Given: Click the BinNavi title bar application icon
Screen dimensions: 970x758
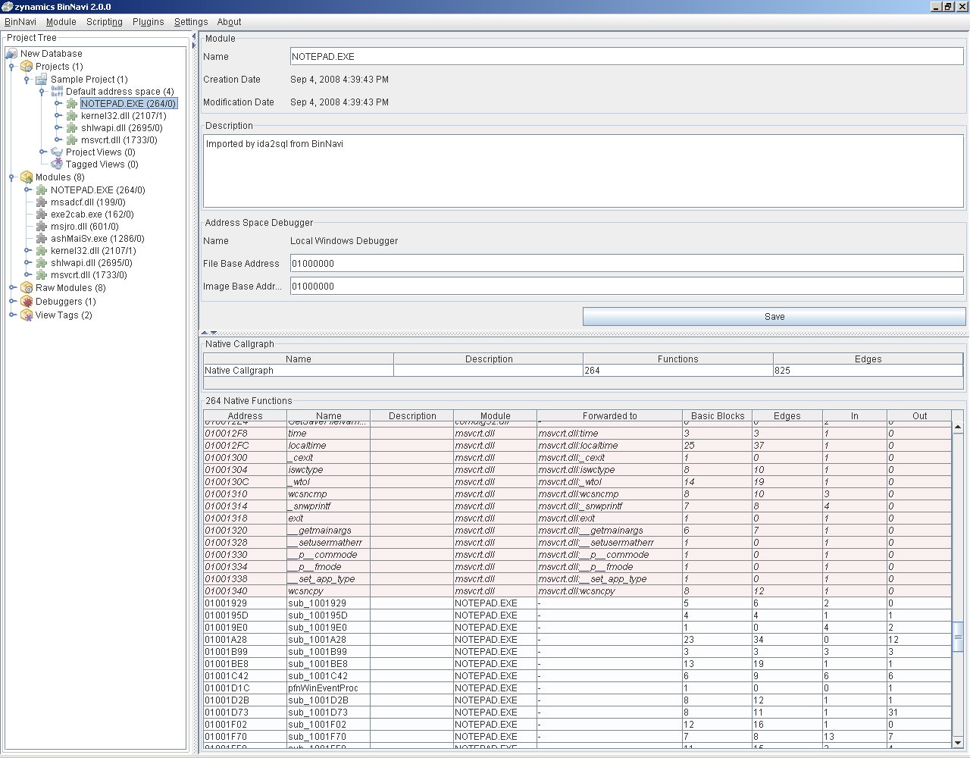Looking at the screenshot, I should point(8,7).
